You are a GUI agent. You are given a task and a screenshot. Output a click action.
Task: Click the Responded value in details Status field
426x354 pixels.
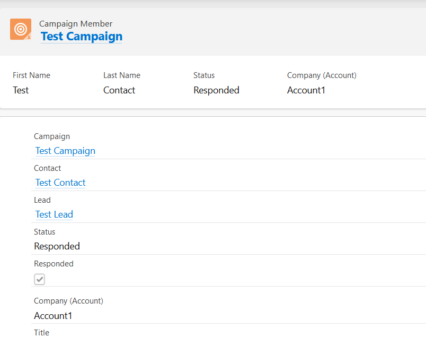pos(57,246)
